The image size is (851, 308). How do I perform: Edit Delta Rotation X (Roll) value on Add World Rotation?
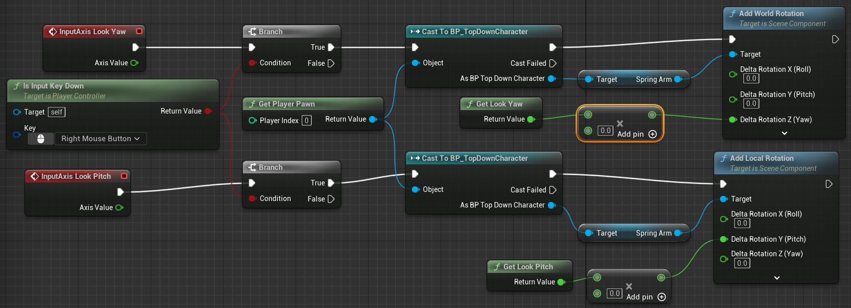click(751, 78)
